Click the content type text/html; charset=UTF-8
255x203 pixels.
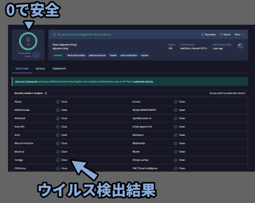point(194,48)
